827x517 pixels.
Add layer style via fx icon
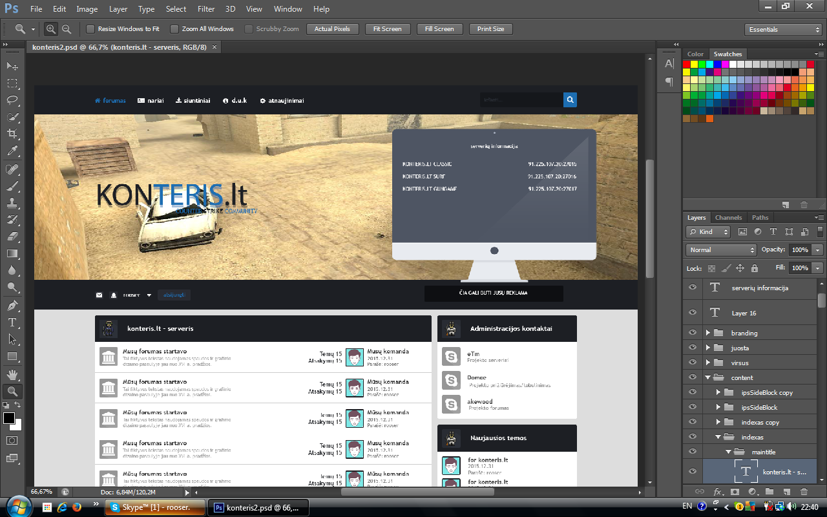(717, 492)
